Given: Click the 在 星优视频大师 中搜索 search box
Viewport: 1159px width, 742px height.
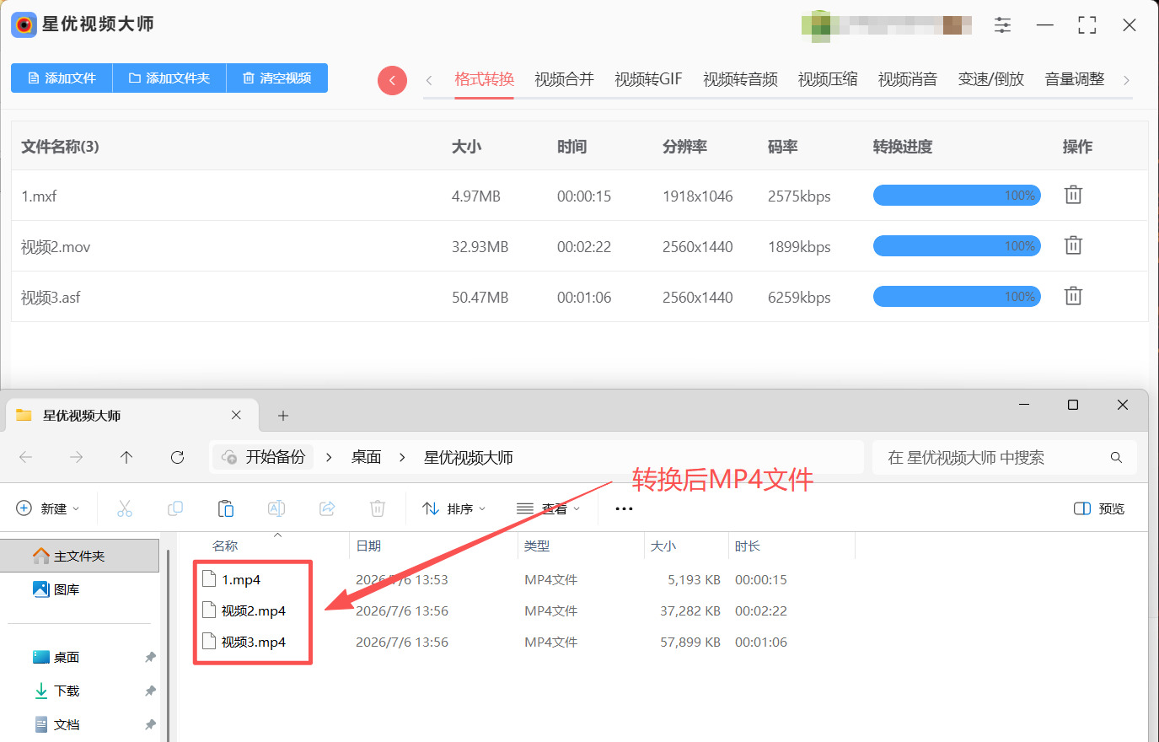Looking at the screenshot, I should click(x=1005, y=458).
